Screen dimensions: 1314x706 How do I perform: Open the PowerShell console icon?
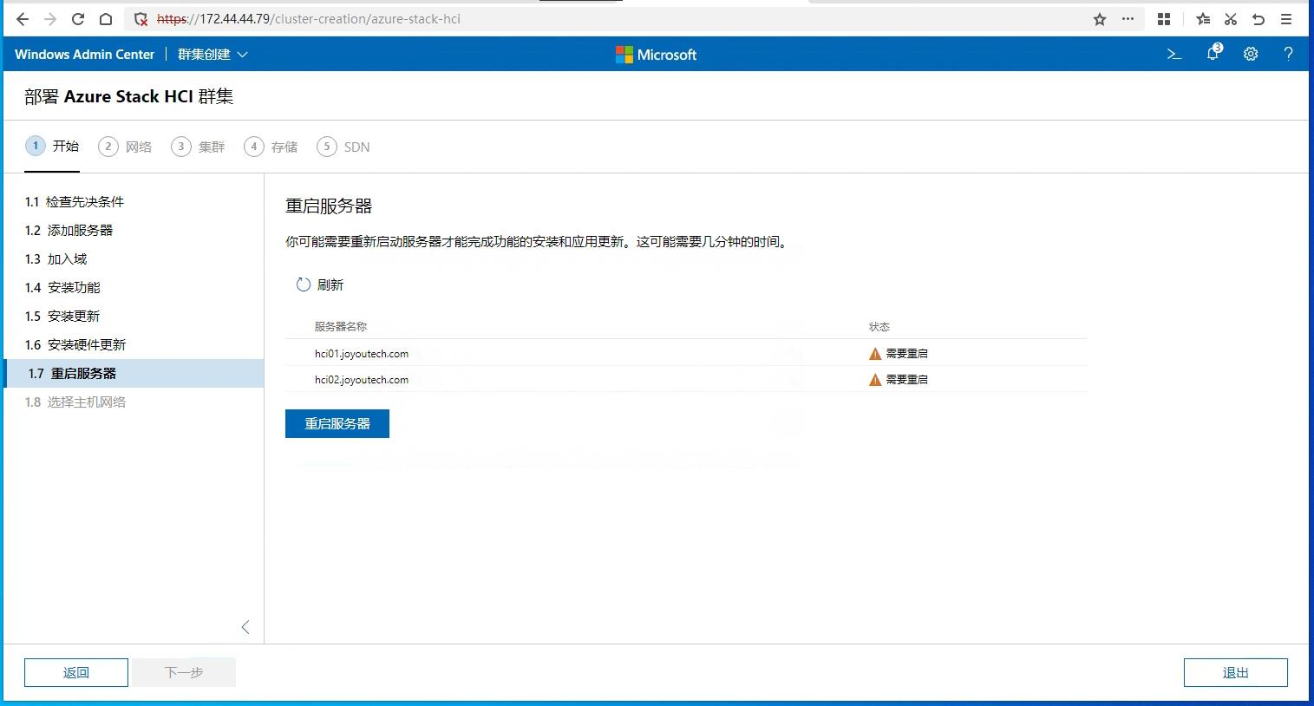[x=1174, y=54]
